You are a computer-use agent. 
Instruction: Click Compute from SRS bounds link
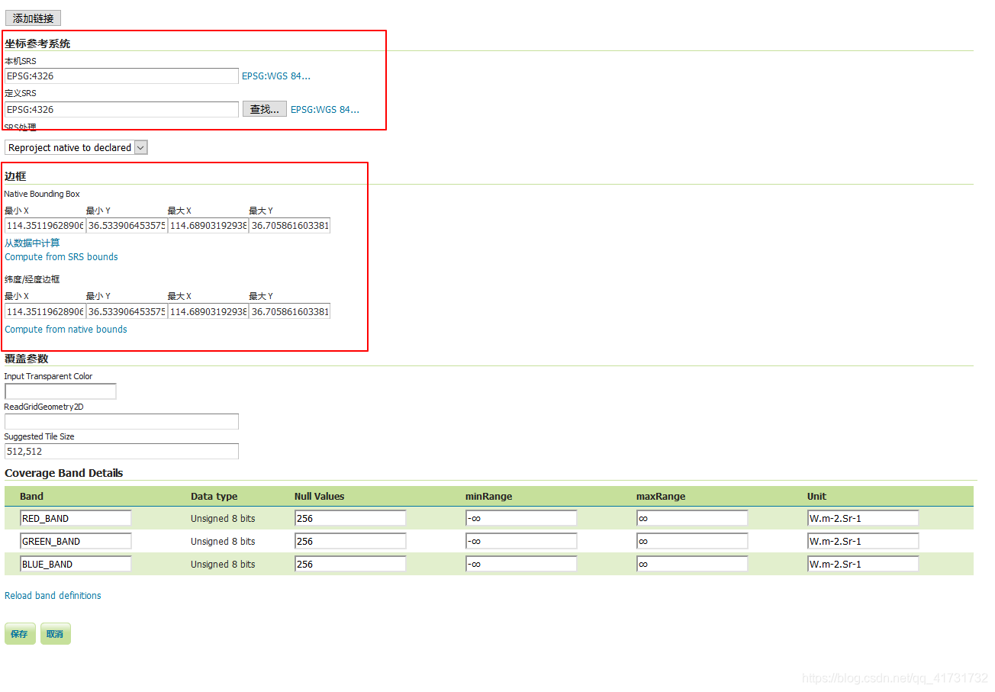click(x=62, y=257)
